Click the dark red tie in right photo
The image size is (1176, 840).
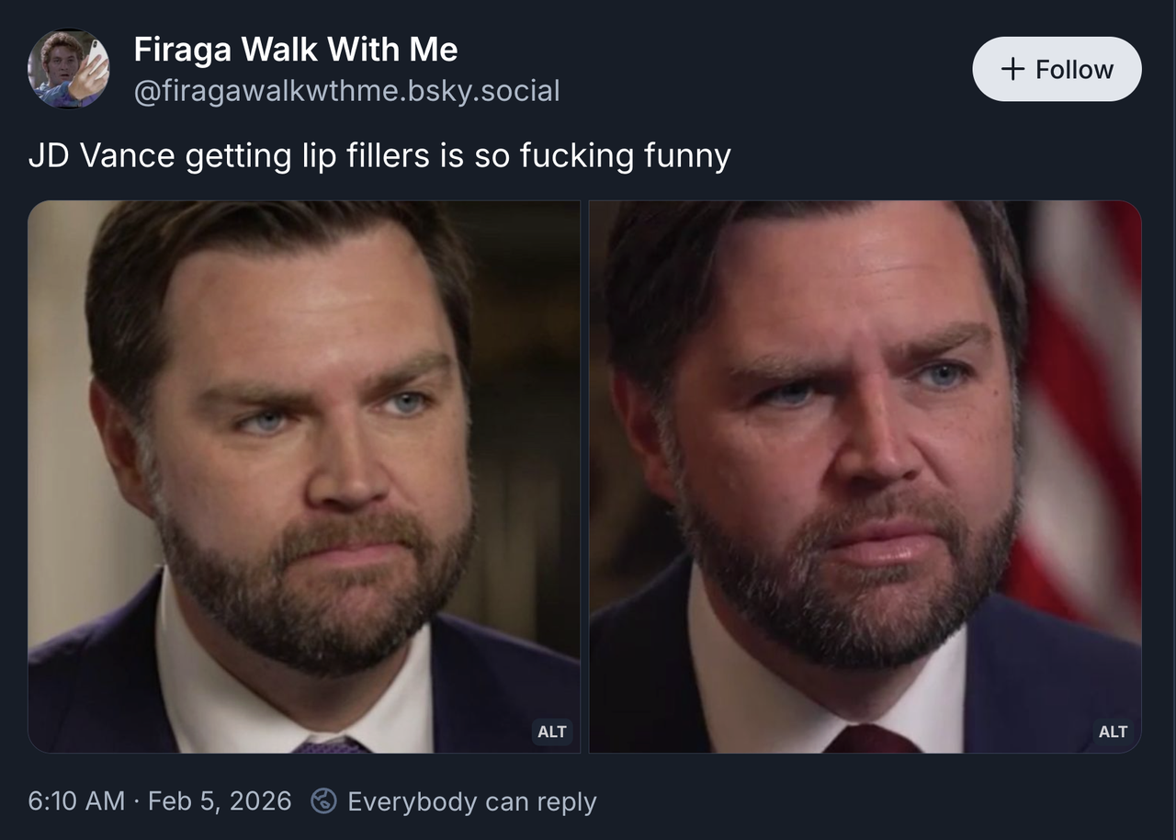pos(870,738)
